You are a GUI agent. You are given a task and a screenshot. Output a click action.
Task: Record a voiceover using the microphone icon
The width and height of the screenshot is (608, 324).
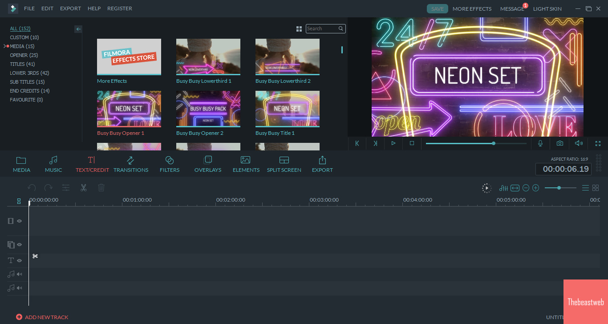[x=540, y=143]
